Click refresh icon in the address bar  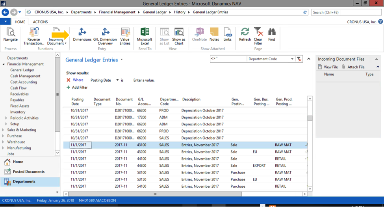305,12
